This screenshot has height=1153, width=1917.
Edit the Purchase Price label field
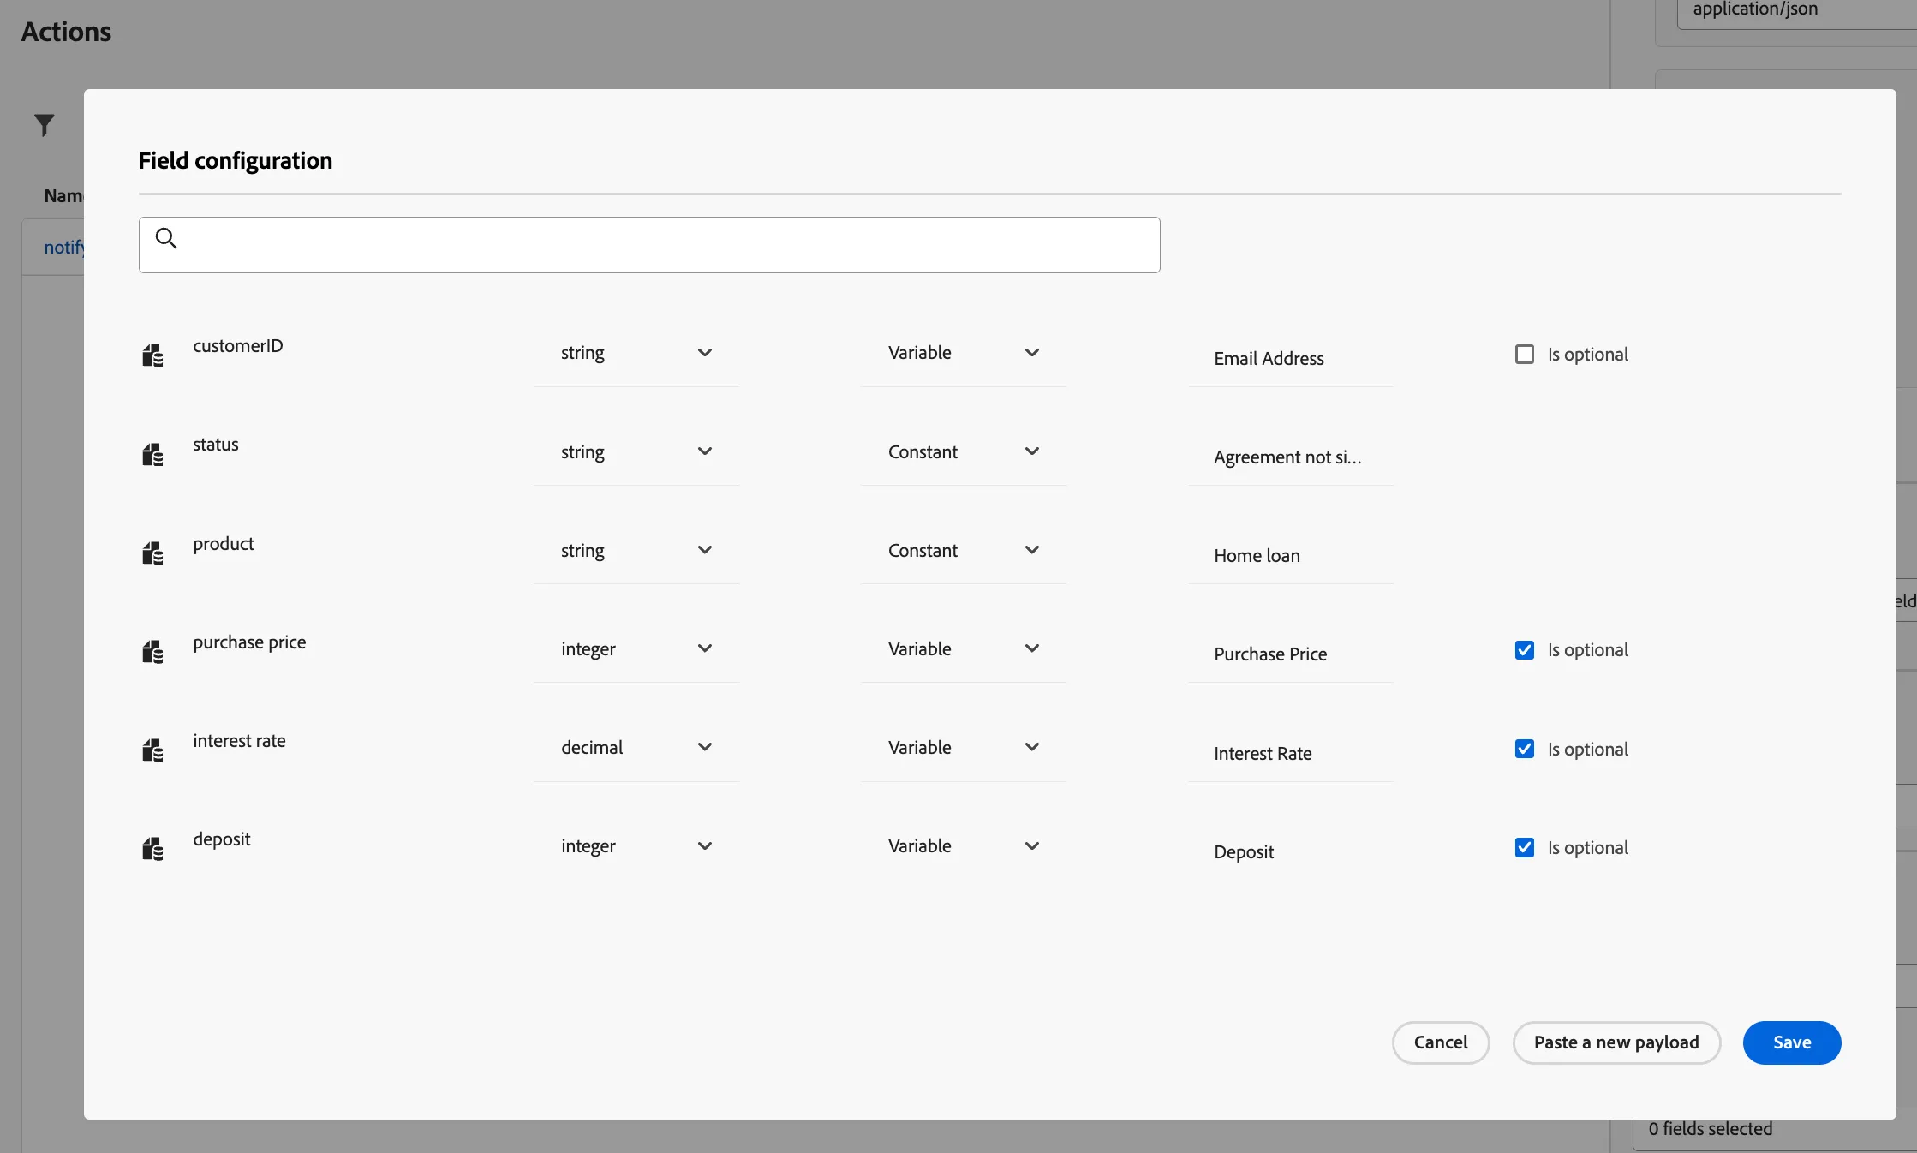point(1291,654)
